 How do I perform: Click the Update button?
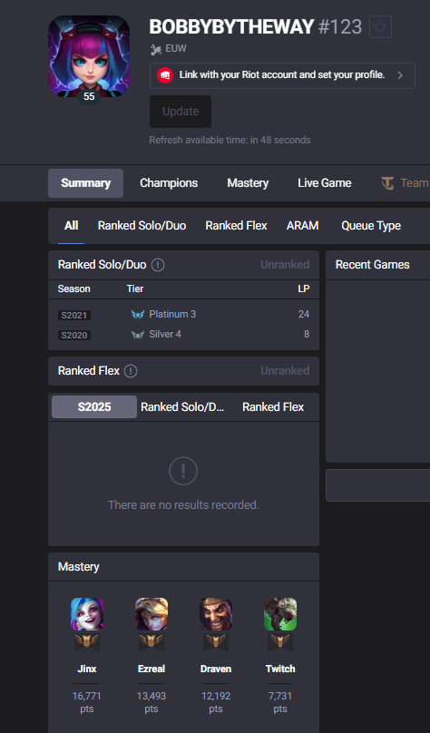point(181,112)
